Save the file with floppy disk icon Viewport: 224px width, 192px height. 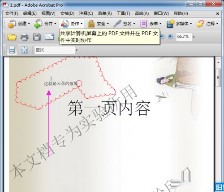(37, 37)
